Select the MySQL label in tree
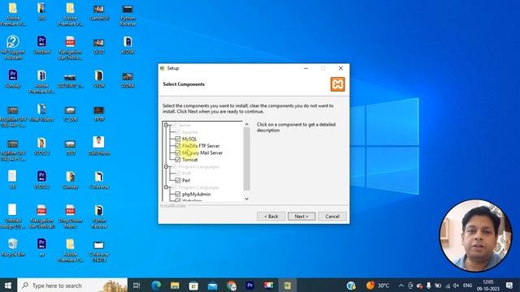The width and height of the screenshot is (520, 292). pos(189,139)
